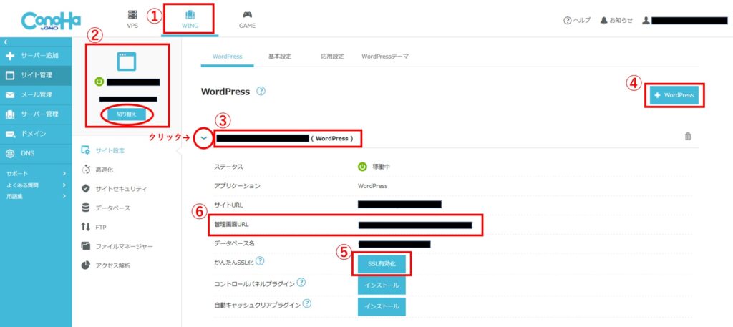This screenshot has height=327, width=733.
Task: Click the green power icon beside domain
Action: pos(99,82)
